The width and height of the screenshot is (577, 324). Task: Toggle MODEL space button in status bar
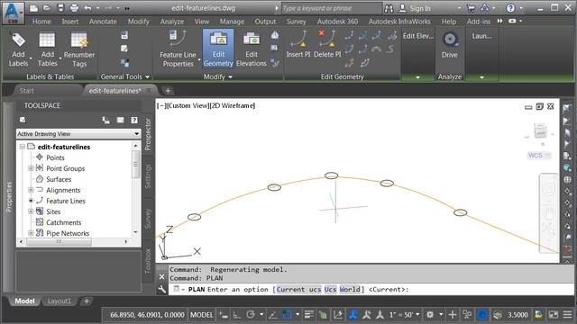pos(202,315)
